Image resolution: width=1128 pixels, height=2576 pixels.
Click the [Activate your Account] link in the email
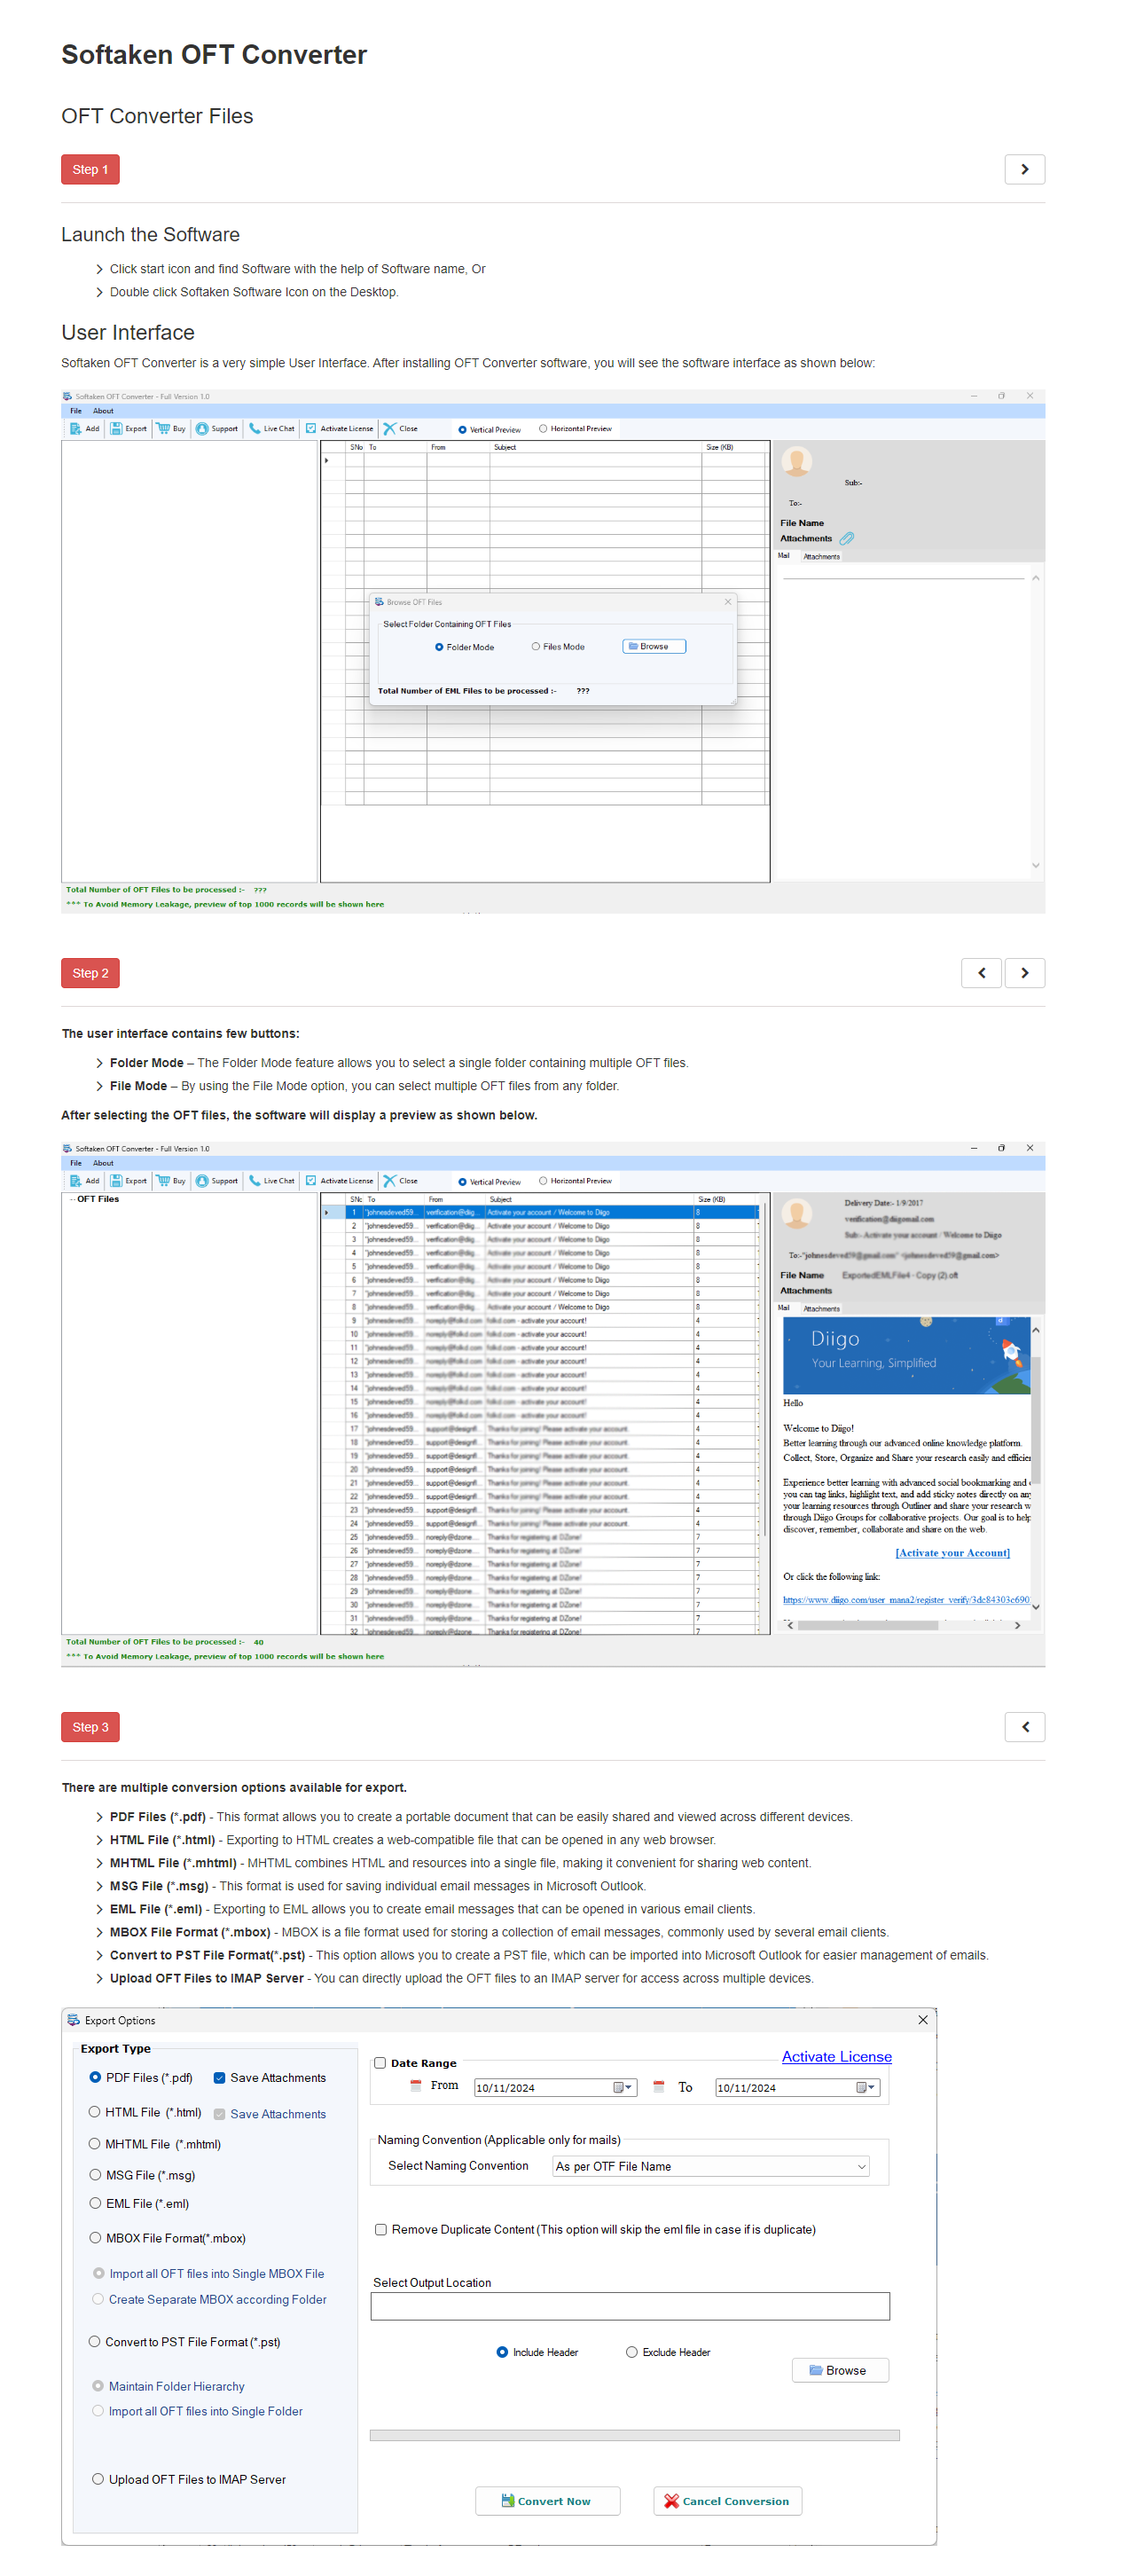click(x=952, y=1552)
